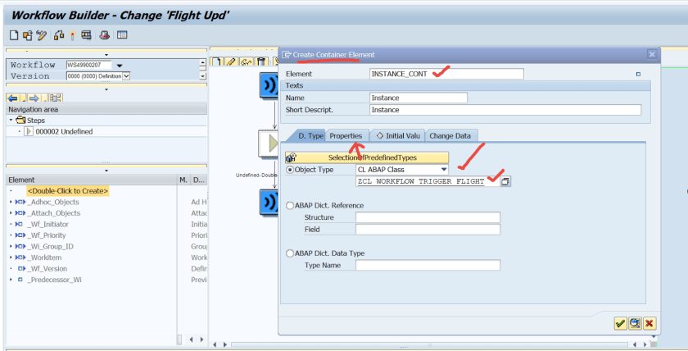Click the Field input field
This screenshot has width=688, height=351.
pos(428,230)
